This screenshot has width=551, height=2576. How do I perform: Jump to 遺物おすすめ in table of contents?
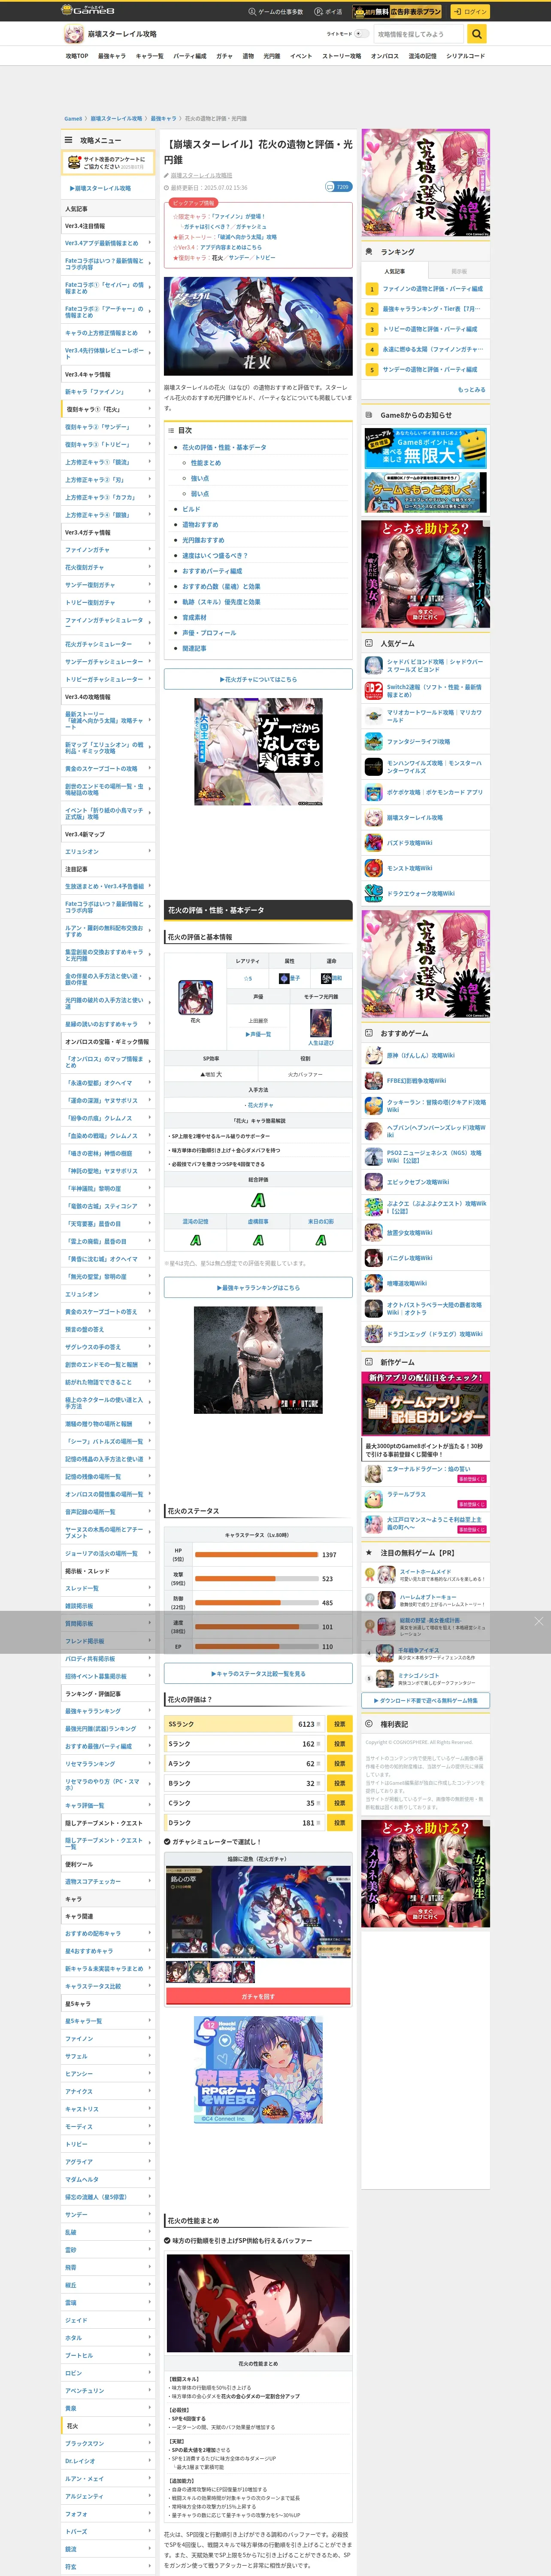coord(200,525)
